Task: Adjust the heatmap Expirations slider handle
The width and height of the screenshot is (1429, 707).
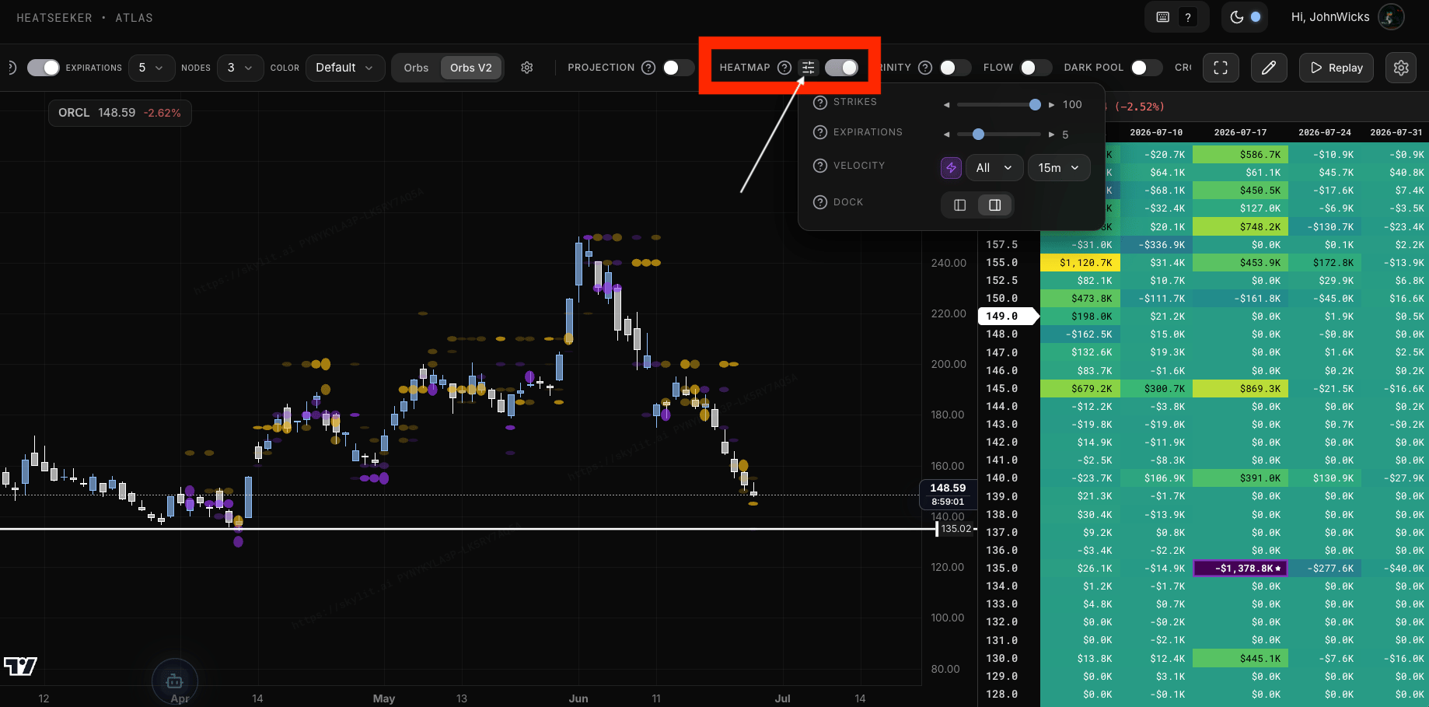Action: [978, 134]
